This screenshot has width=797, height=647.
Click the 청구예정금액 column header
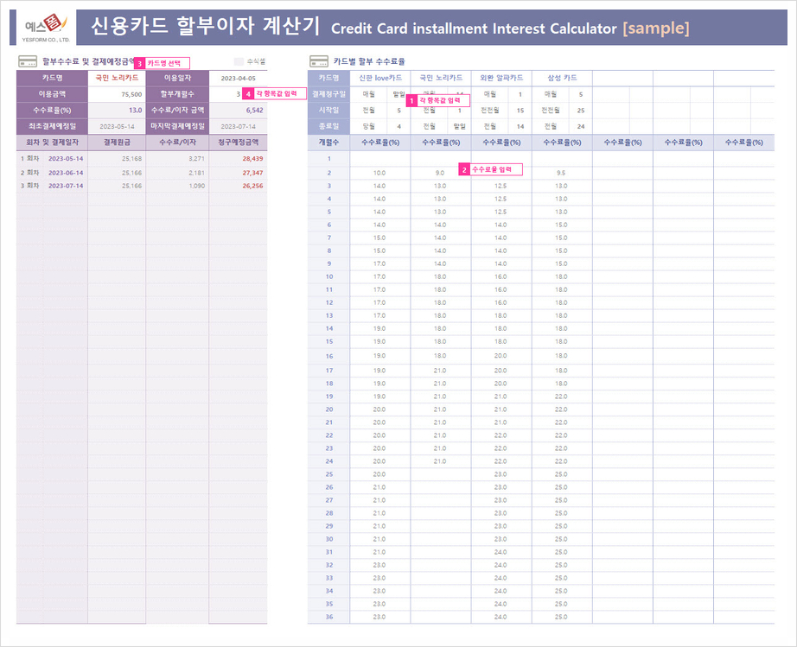click(x=238, y=143)
